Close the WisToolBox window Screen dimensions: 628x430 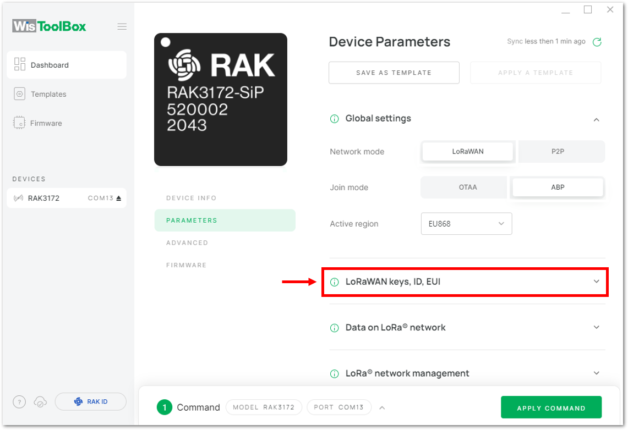click(x=610, y=9)
